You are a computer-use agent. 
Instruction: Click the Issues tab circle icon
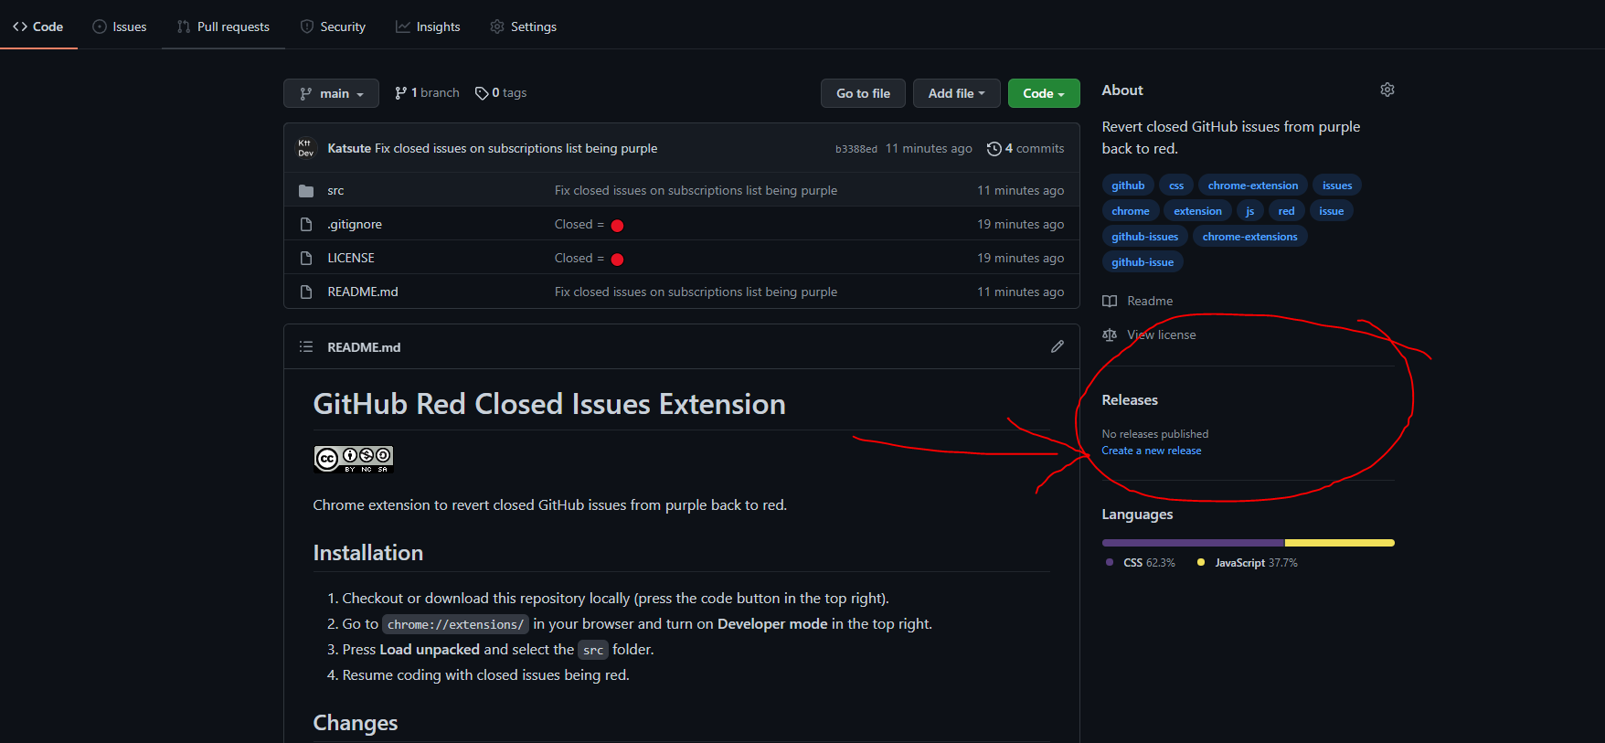(x=100, y=27)
